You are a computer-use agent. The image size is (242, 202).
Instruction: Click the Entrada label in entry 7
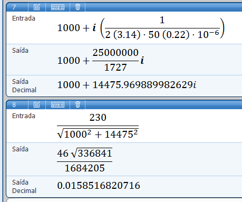(x=24, y=18)
